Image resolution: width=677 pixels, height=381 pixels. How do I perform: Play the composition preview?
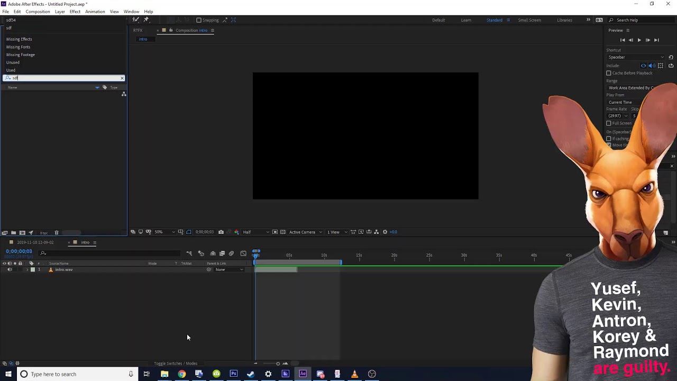tap(639, 40)
